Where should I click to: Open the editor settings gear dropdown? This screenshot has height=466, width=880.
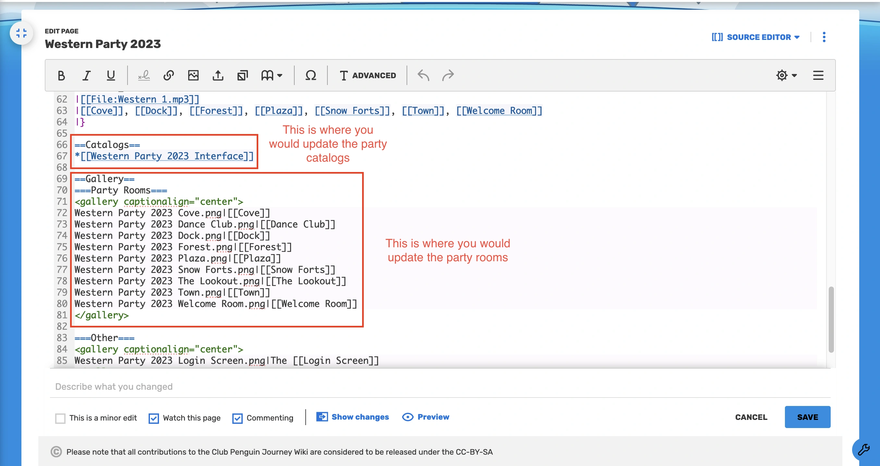[x=786, y=76]
